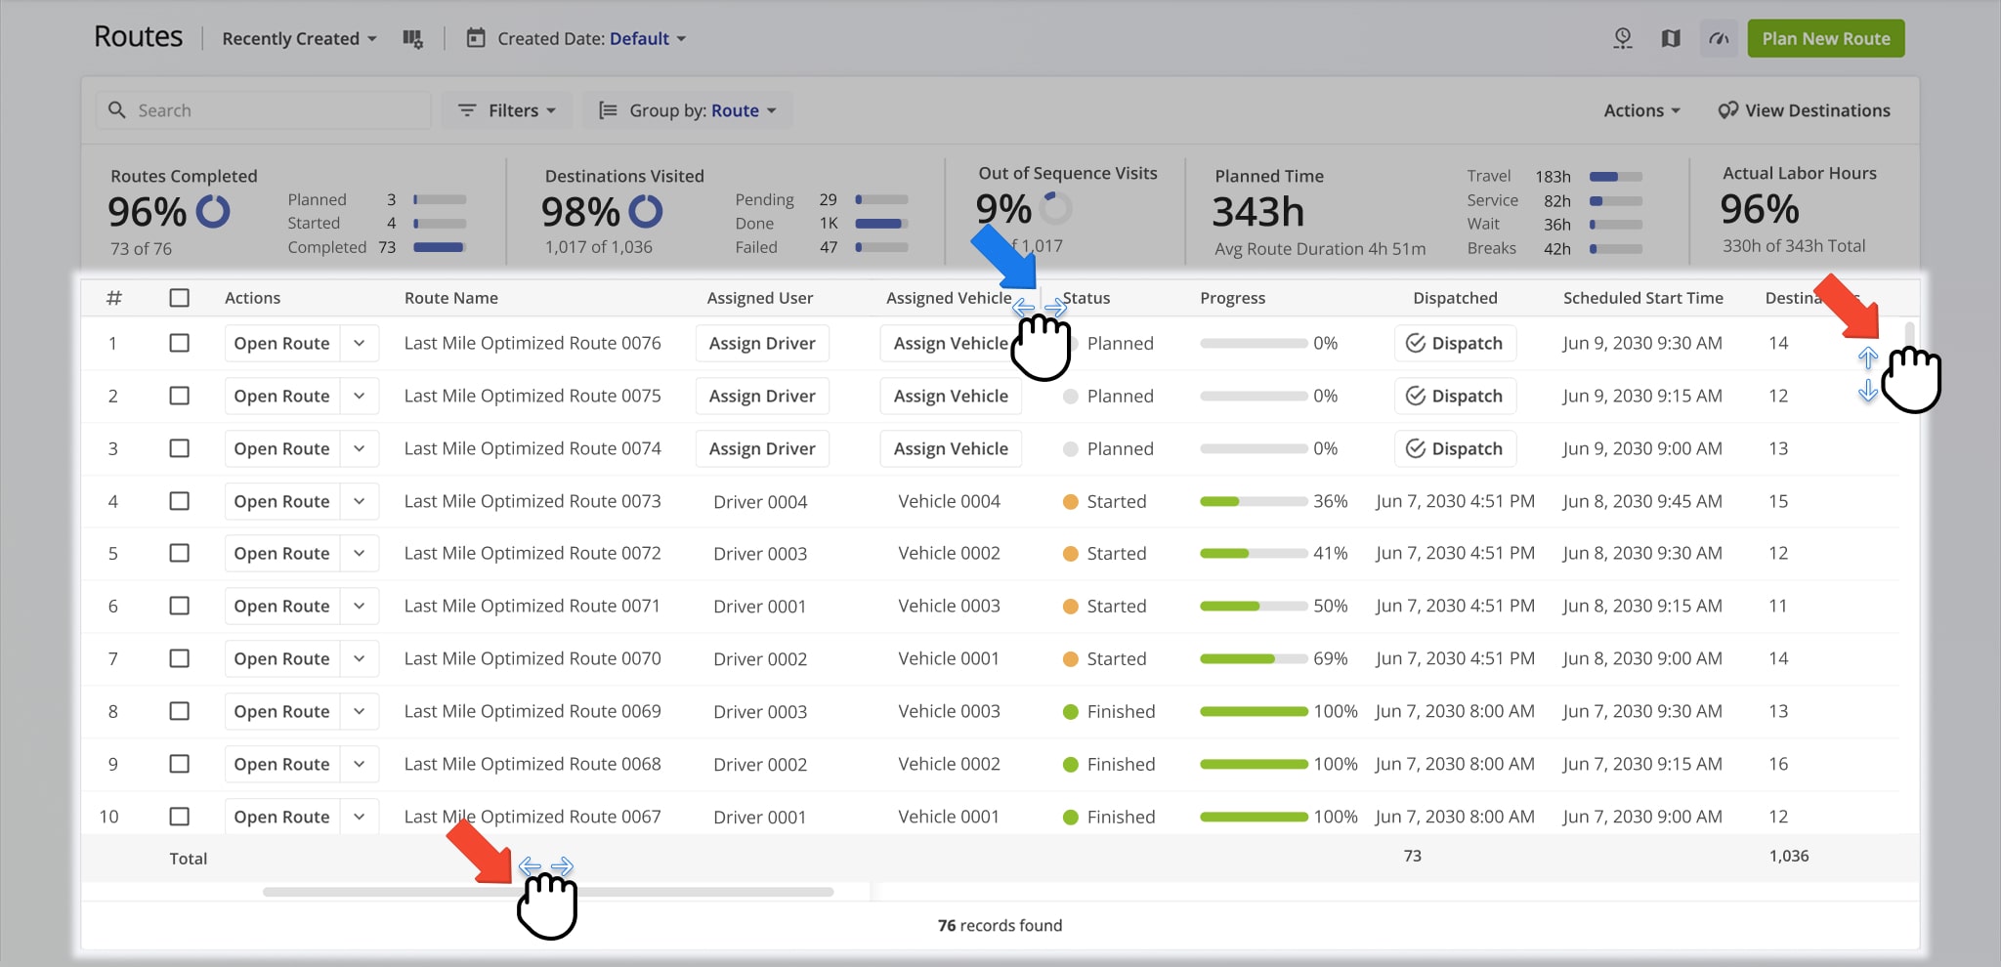Open Route for Last Mile Optimized Route 0068
This screenshot has width=2001, height=967.
pyautogui.click(x=282, y=764)
